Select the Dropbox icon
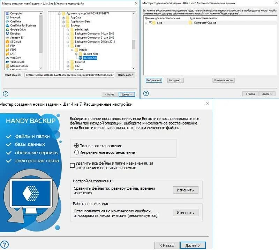 (x=7, y=33)
